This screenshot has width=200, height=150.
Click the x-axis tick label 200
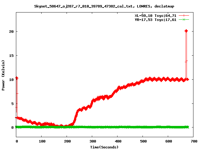click(67, 141)
